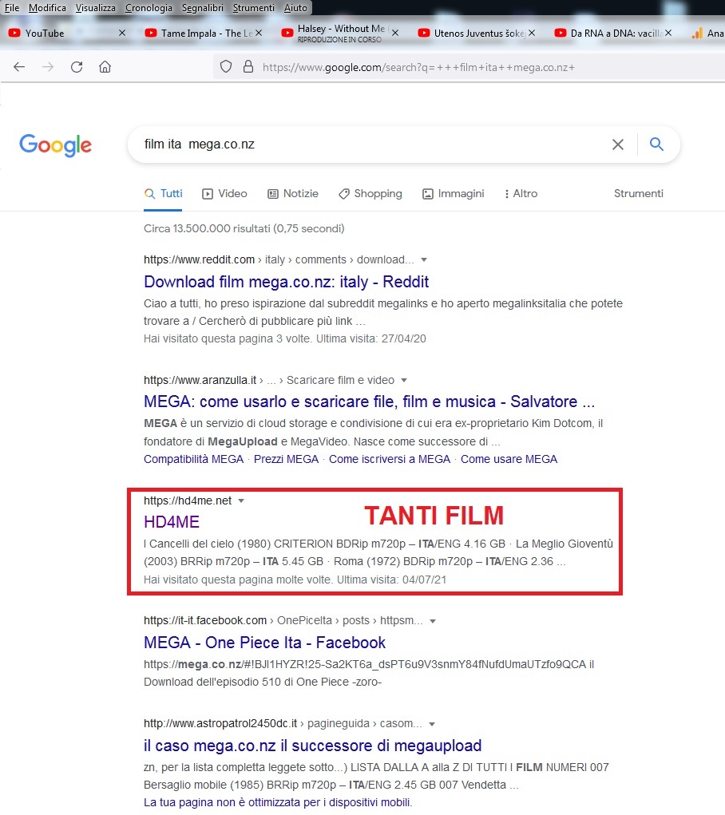725x815 pixels.
Task: Open the Strumenti menu in menu bar
Action: 254,8
